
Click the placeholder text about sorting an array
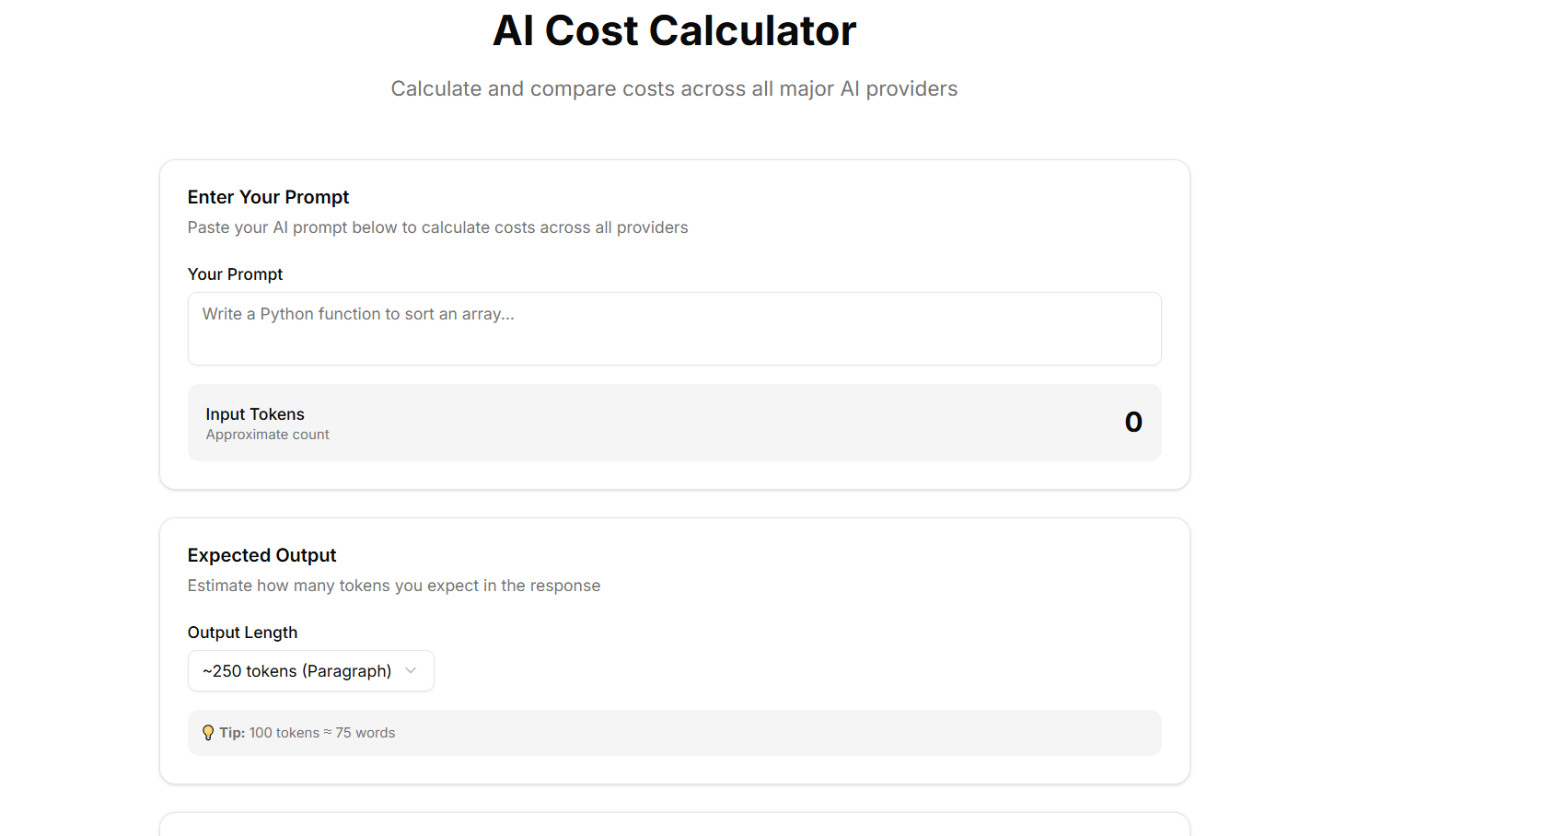coord(358,313)
